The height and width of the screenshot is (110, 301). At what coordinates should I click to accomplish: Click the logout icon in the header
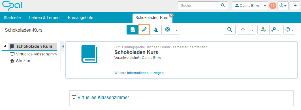click(294, 6)
